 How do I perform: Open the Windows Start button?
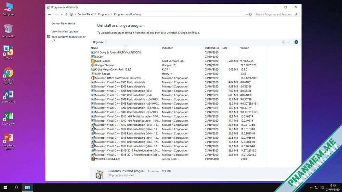coord(5,188)
